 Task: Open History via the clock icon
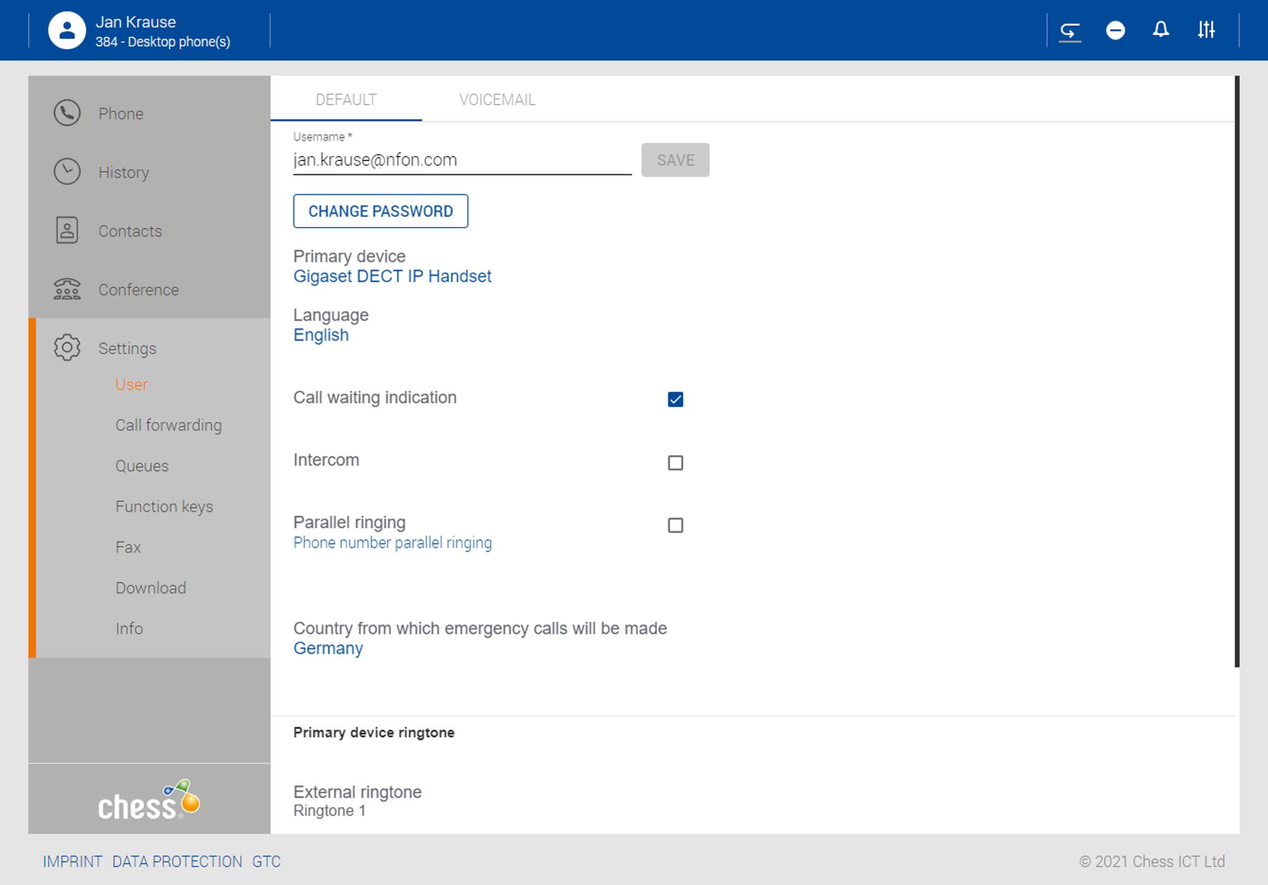click(67, 172)
